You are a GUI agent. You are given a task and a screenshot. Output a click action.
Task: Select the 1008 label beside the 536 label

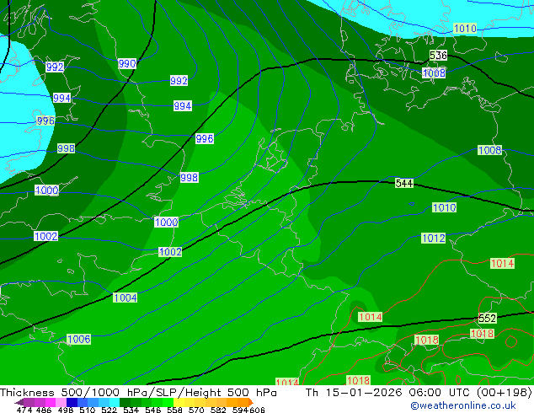[434, 73]
